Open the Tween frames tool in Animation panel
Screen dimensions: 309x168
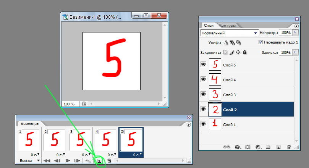(x=88, y=161)
